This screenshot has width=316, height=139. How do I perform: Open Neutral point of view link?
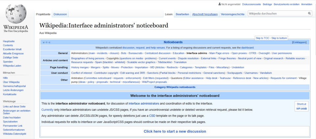coord(250,58)
